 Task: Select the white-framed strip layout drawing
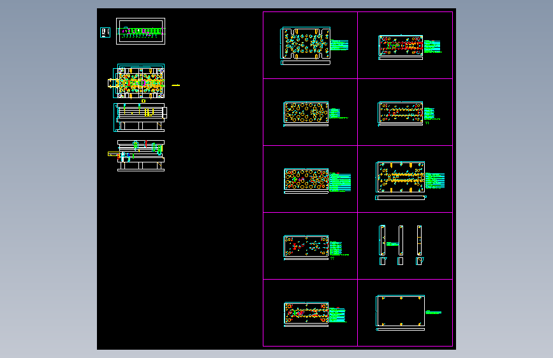(x=141, y=31)
